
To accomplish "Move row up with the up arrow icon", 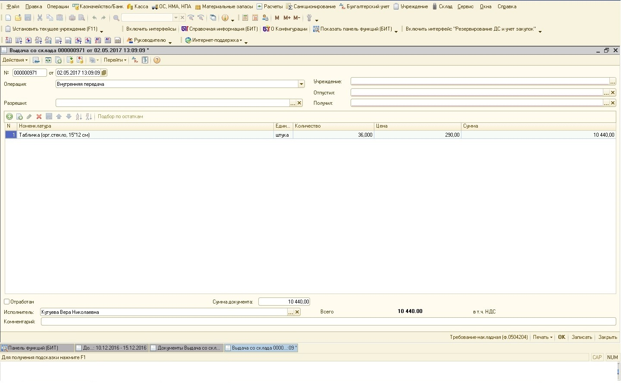I will pyautogui.click(x=59, y=116).
